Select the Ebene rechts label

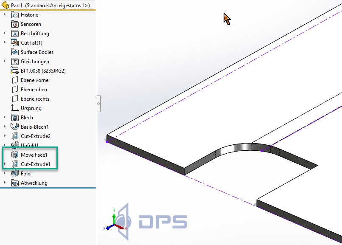35,99
